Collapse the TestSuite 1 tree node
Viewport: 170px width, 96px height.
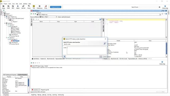pyautogui.click(x=5, y=23)
